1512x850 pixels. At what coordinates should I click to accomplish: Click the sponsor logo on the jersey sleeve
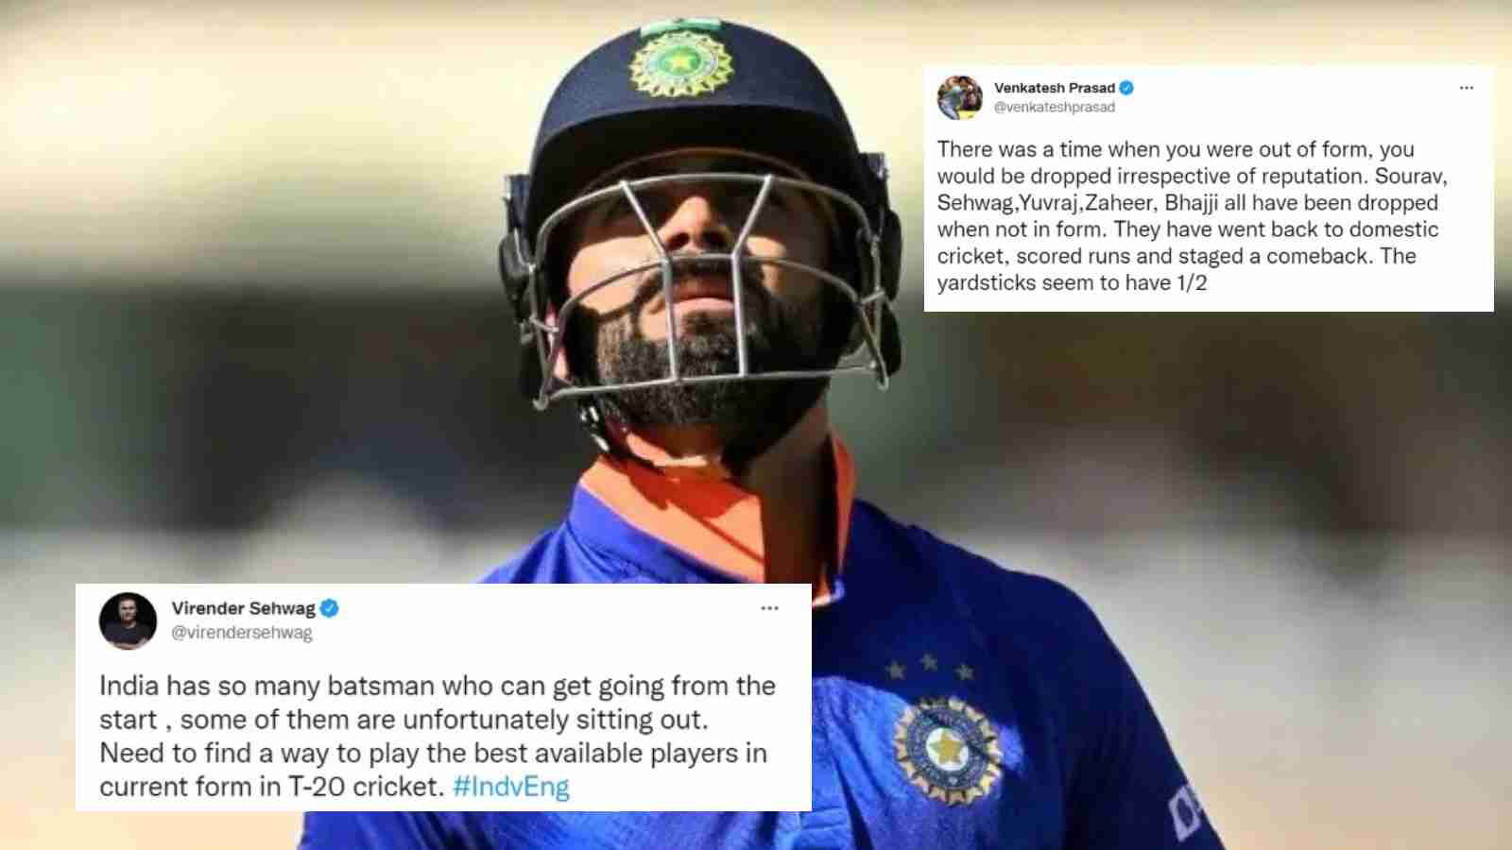pos(1186,807)
